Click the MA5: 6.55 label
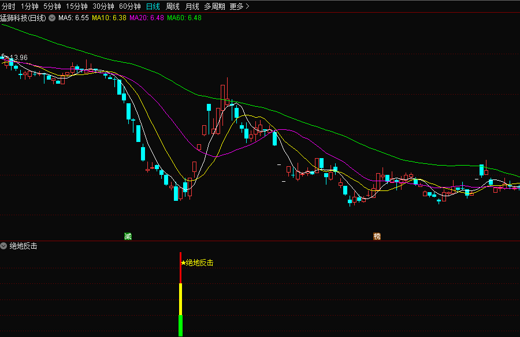 pos(73,18)
